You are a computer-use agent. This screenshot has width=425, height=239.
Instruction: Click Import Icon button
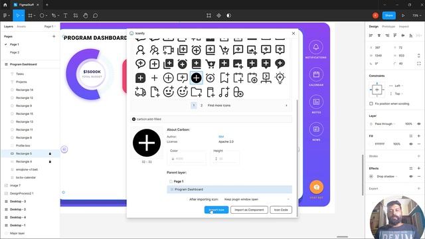(x=216, y=210)
